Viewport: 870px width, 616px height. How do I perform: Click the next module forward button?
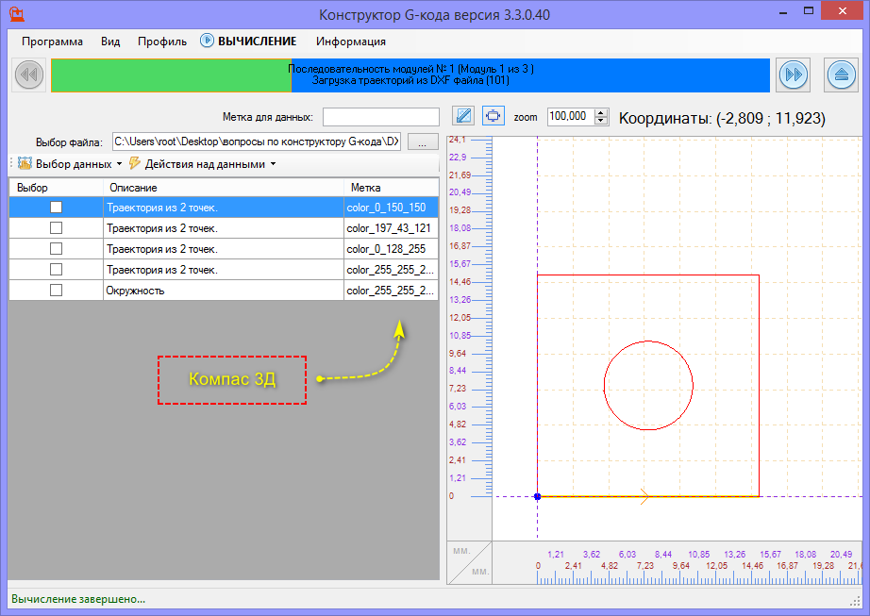pos(794,75)
